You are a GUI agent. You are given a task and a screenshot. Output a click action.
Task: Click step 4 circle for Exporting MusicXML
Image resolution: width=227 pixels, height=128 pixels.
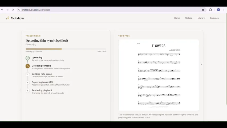click(x=28, y=82)
